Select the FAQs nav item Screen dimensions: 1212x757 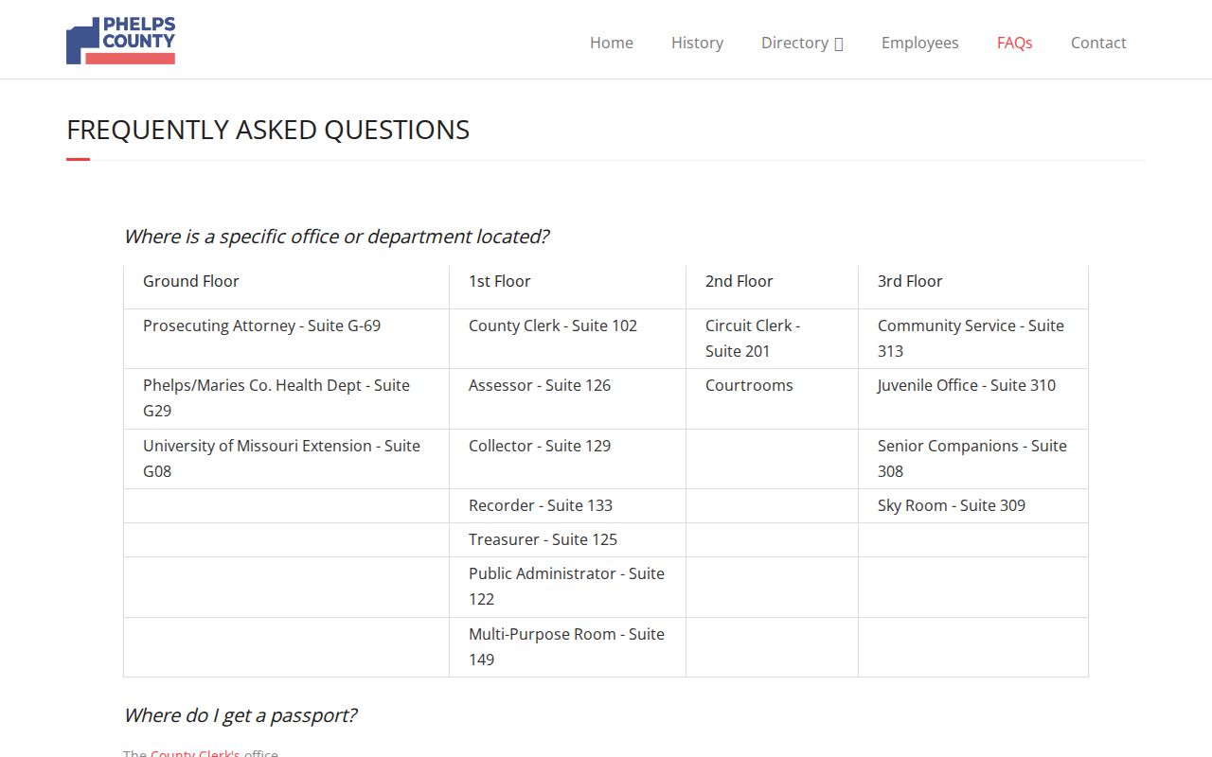pyautogui.click(x=1014, y=43)
